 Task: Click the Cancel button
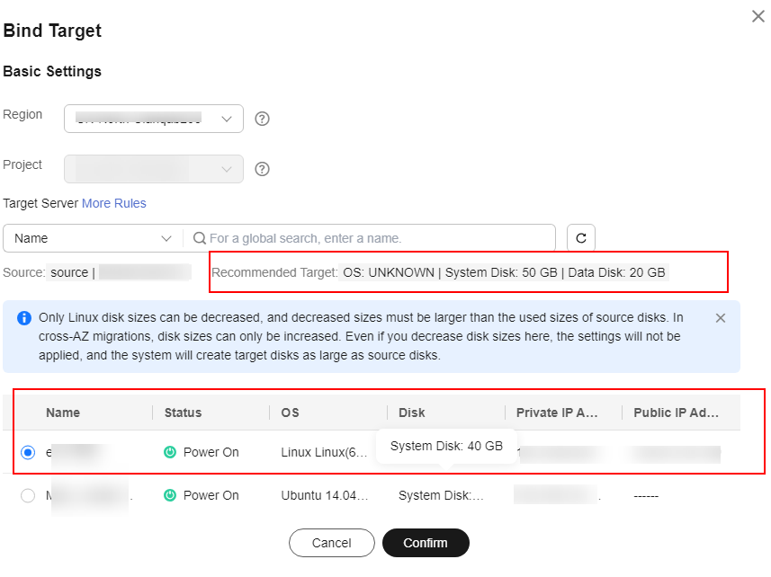331,543
